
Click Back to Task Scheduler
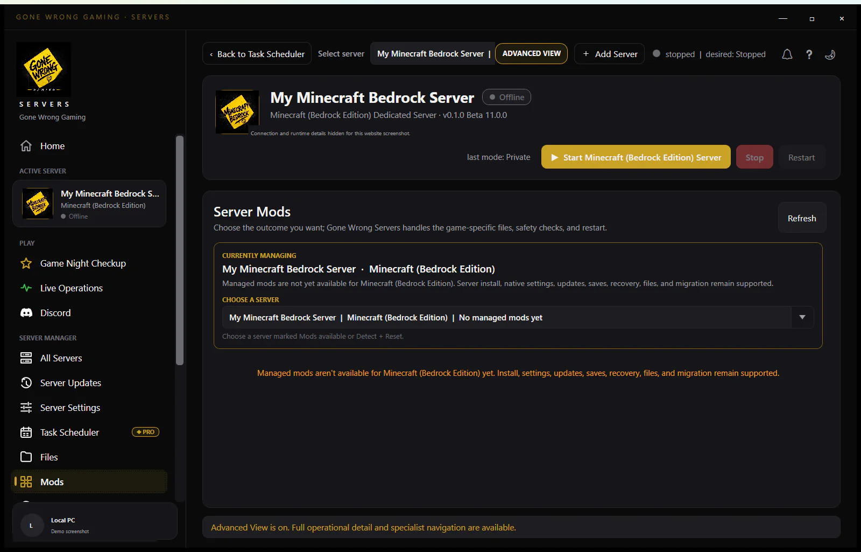click(257, 54)
